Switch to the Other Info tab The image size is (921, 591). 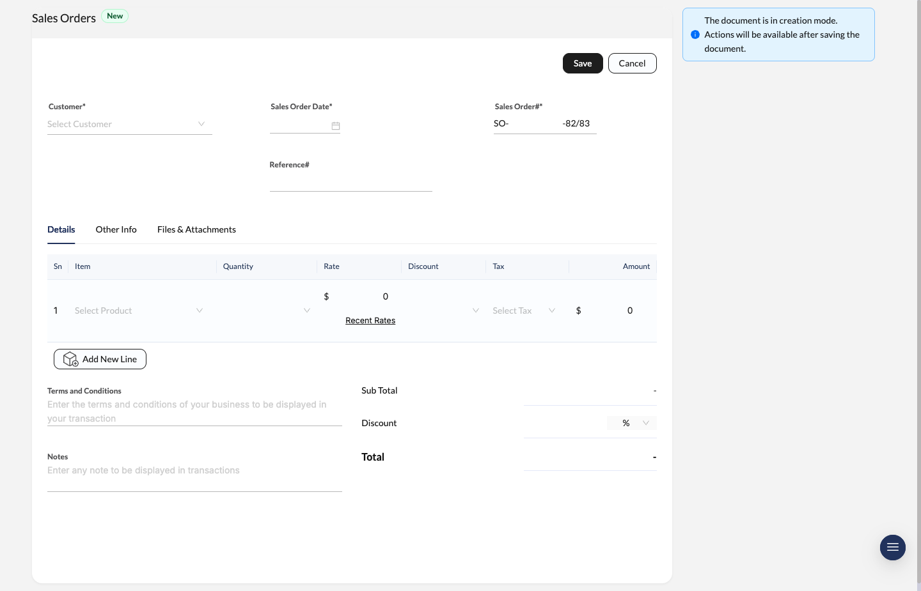pos(116,229)
